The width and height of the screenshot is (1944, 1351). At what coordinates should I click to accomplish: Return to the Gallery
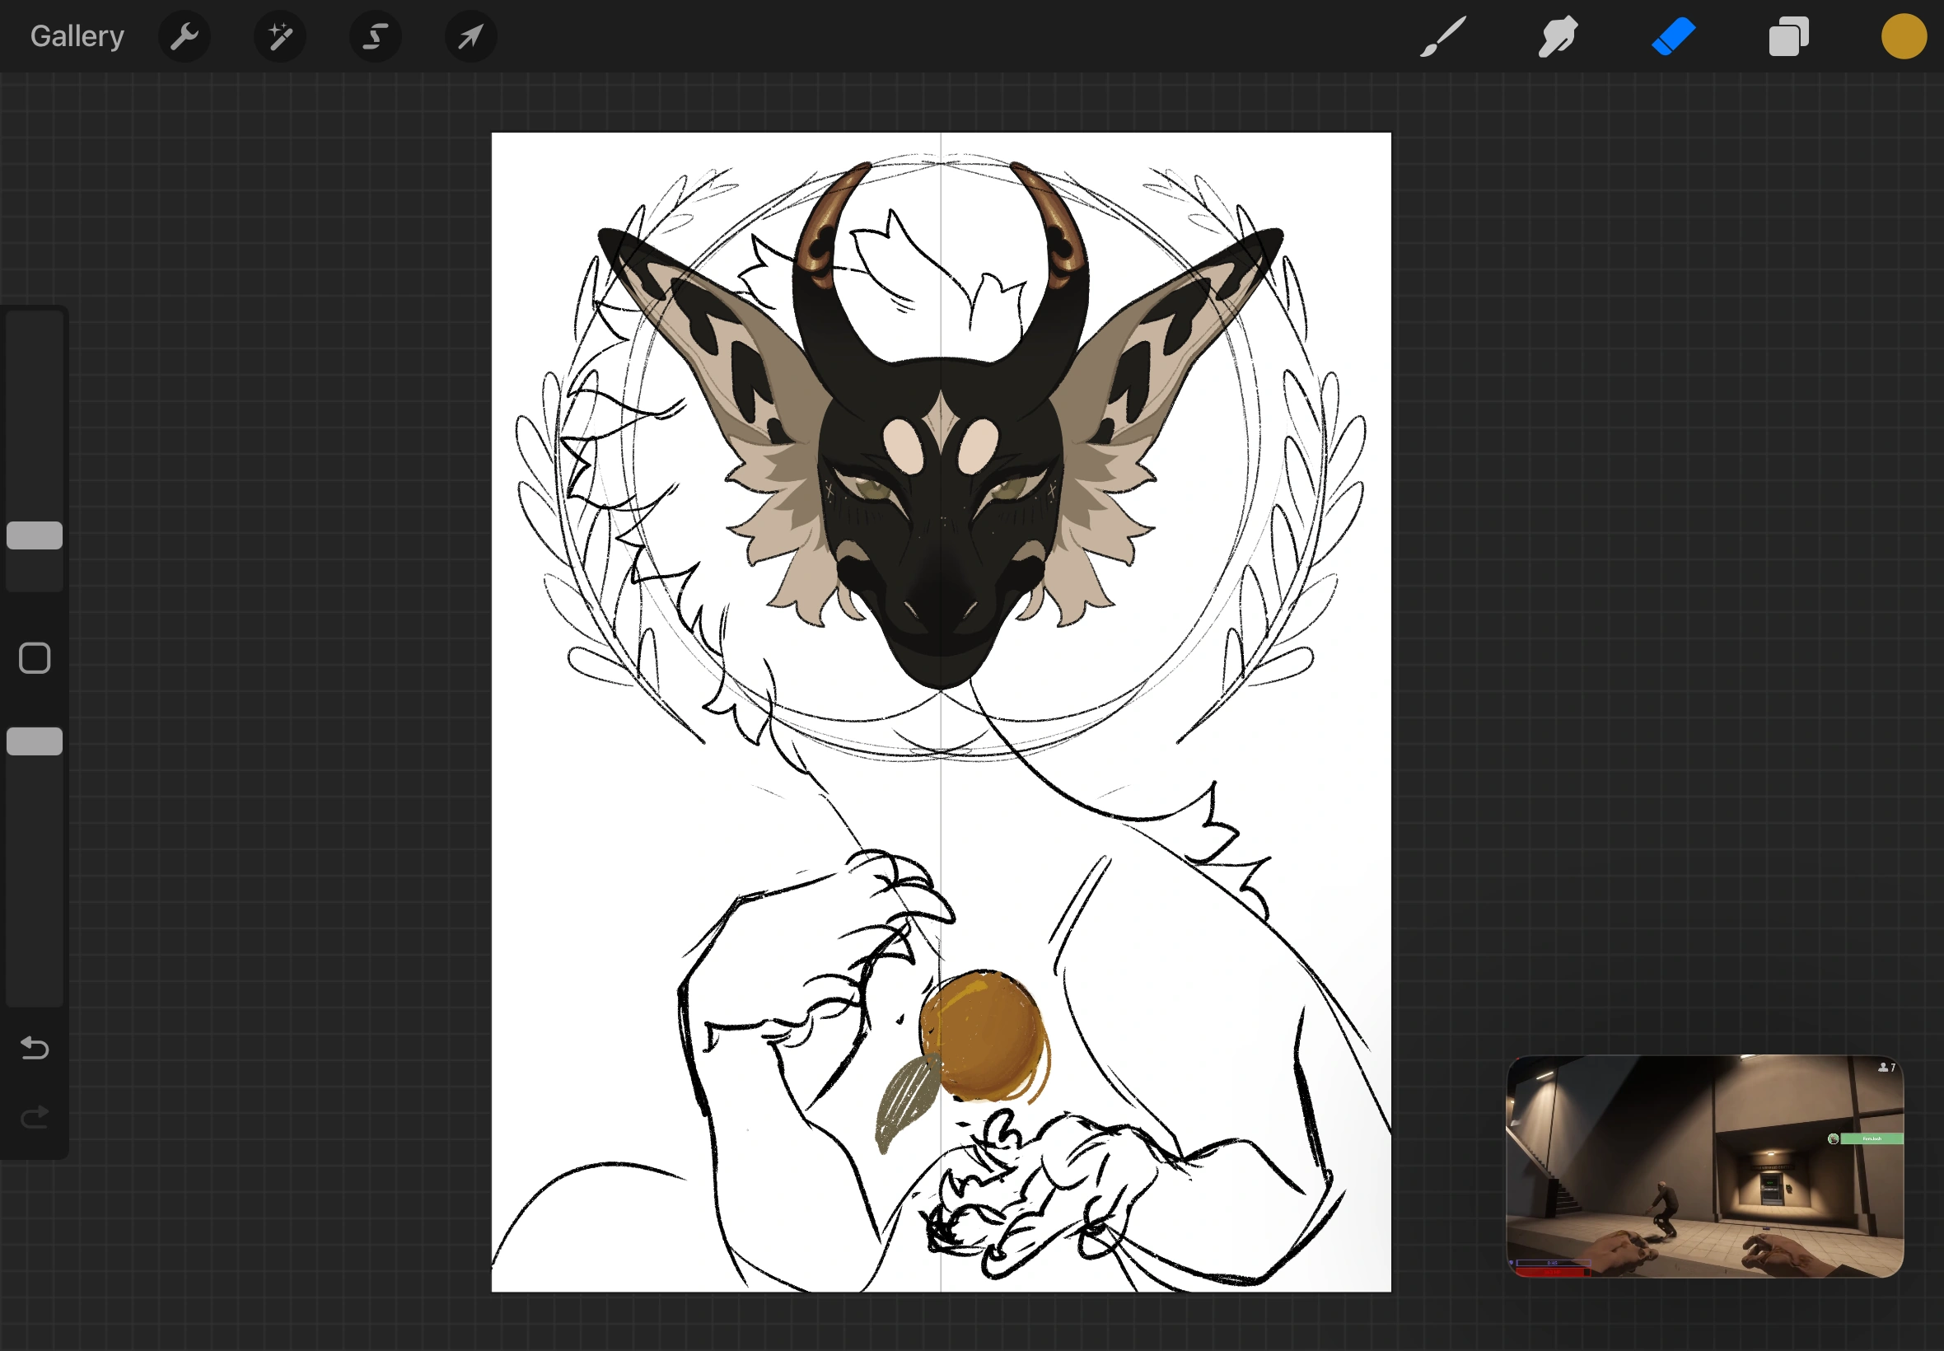click(x=77, y=36)
